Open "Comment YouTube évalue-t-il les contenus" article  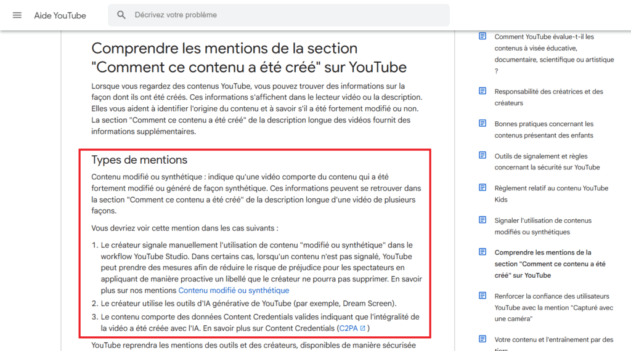click(554, 54)
